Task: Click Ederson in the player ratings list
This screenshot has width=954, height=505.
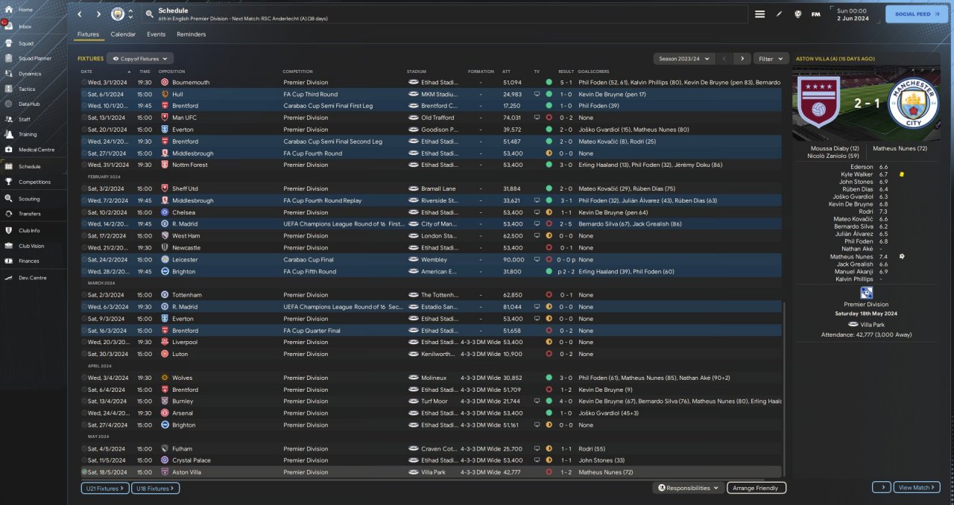Action: click(x=861, y=167)
